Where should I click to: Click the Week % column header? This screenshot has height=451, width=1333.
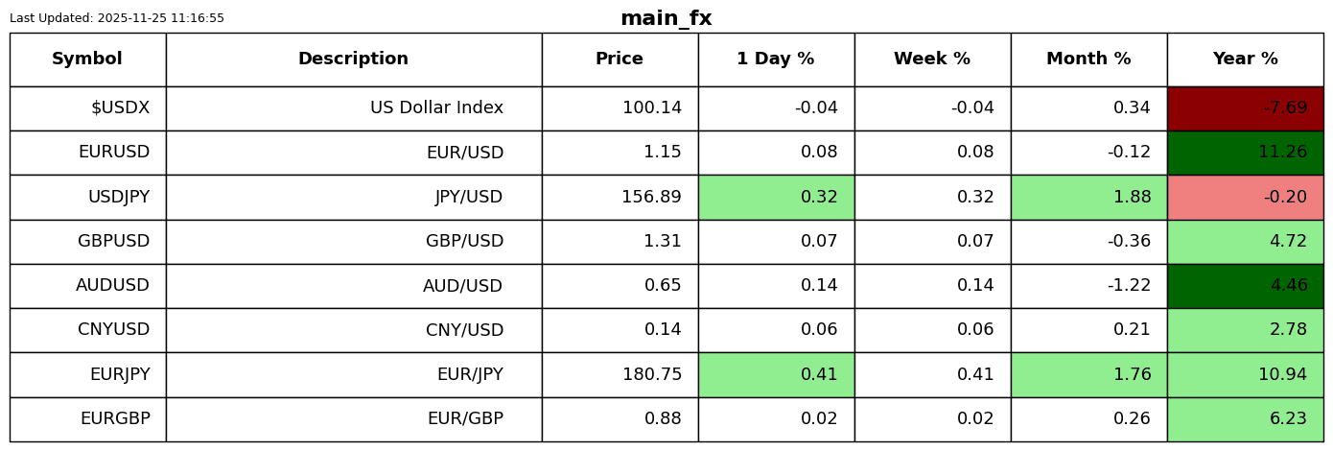pos(932,59)
